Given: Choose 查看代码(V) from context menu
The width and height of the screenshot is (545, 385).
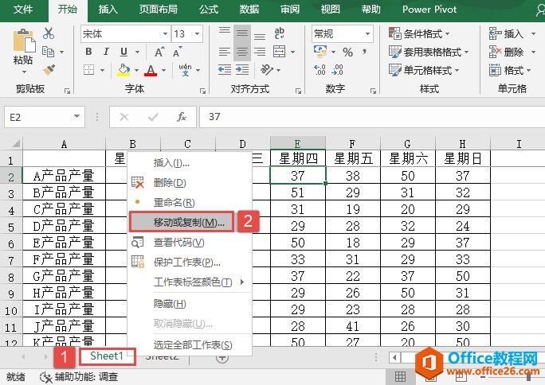Looking at the screenshot, I should click(190, 242).
